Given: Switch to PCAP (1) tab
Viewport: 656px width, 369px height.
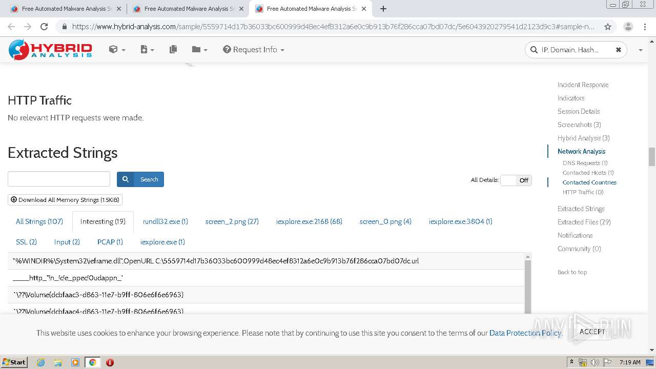Looking at the screenshot, I should click(x=110, y=242).
